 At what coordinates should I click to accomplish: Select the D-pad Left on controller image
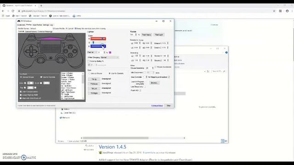click(x=28, y=51)
